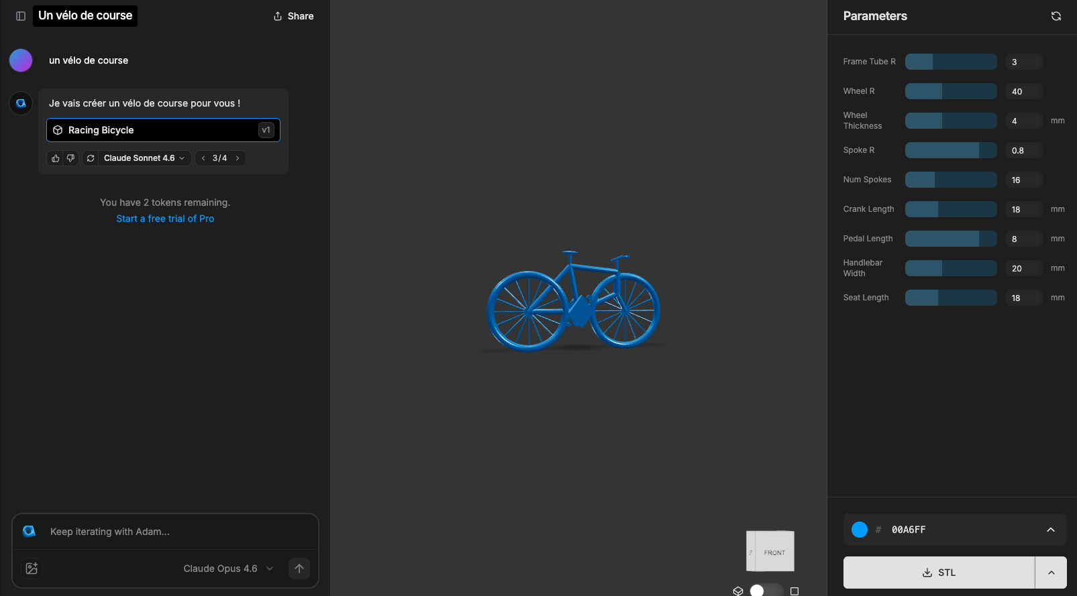The image size is (1077, 596).
Task: Click the thumbs up feedback icon
Action: click(56, 158)
